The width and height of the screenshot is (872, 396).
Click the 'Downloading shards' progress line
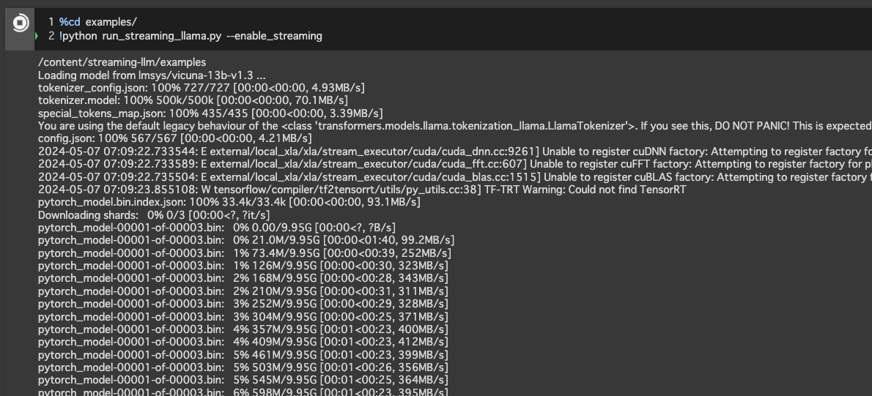(154, 215)
